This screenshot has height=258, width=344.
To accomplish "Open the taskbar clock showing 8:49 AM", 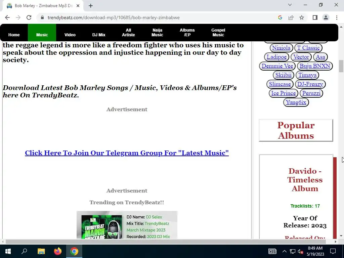I will 315,251.
